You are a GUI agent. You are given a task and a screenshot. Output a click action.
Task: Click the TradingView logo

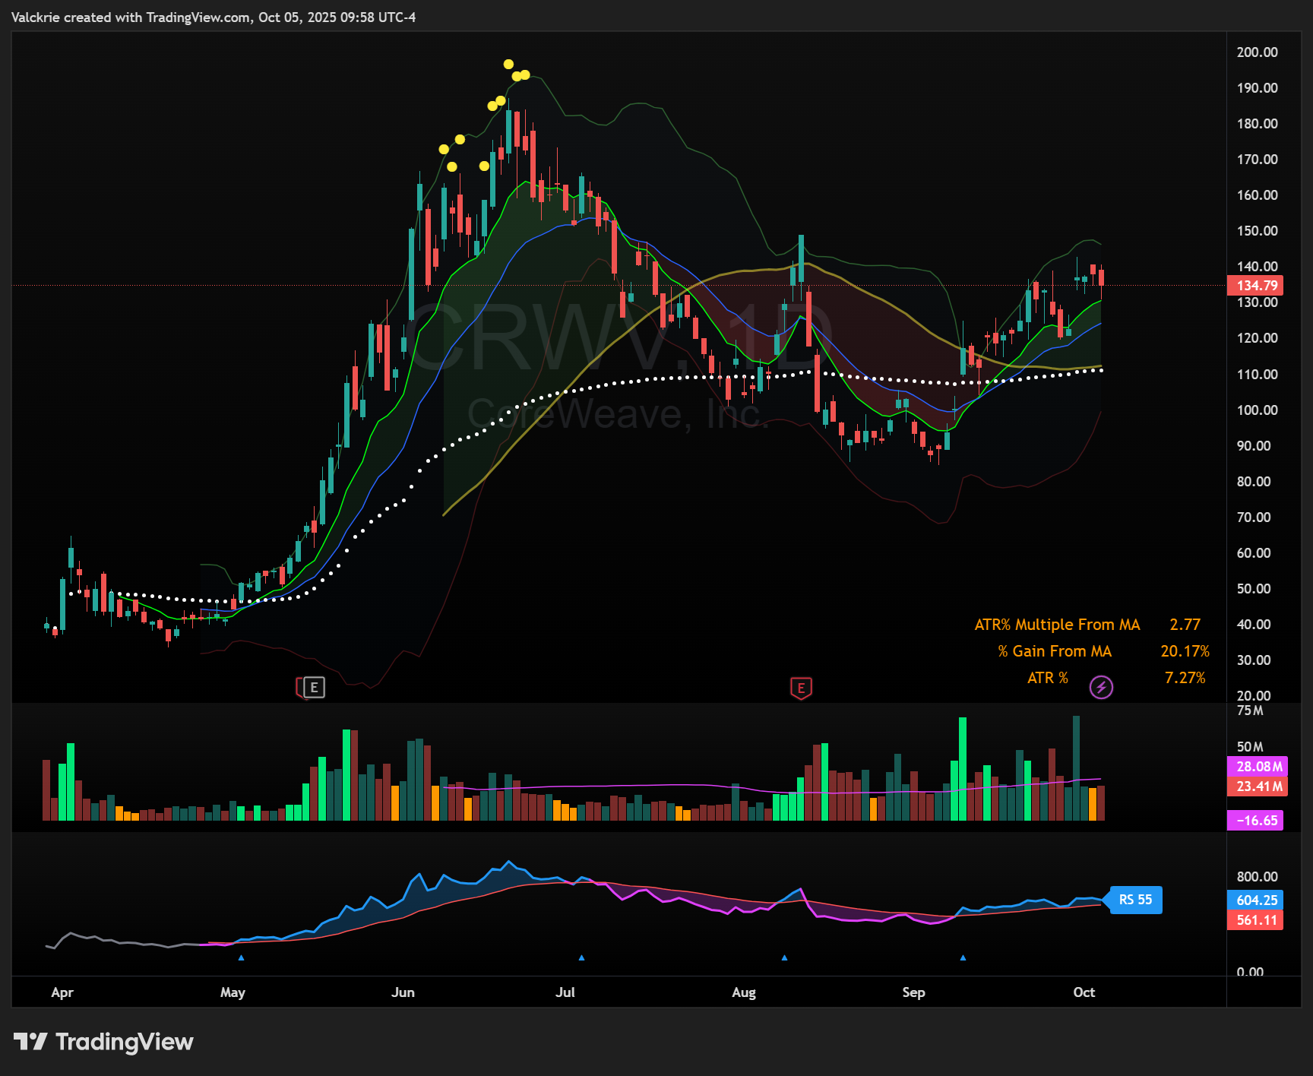point(103,1042)
